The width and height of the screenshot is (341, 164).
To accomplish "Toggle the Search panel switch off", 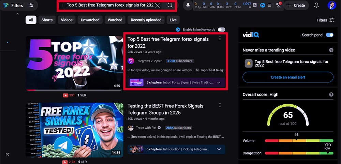I will coord(329,35).
